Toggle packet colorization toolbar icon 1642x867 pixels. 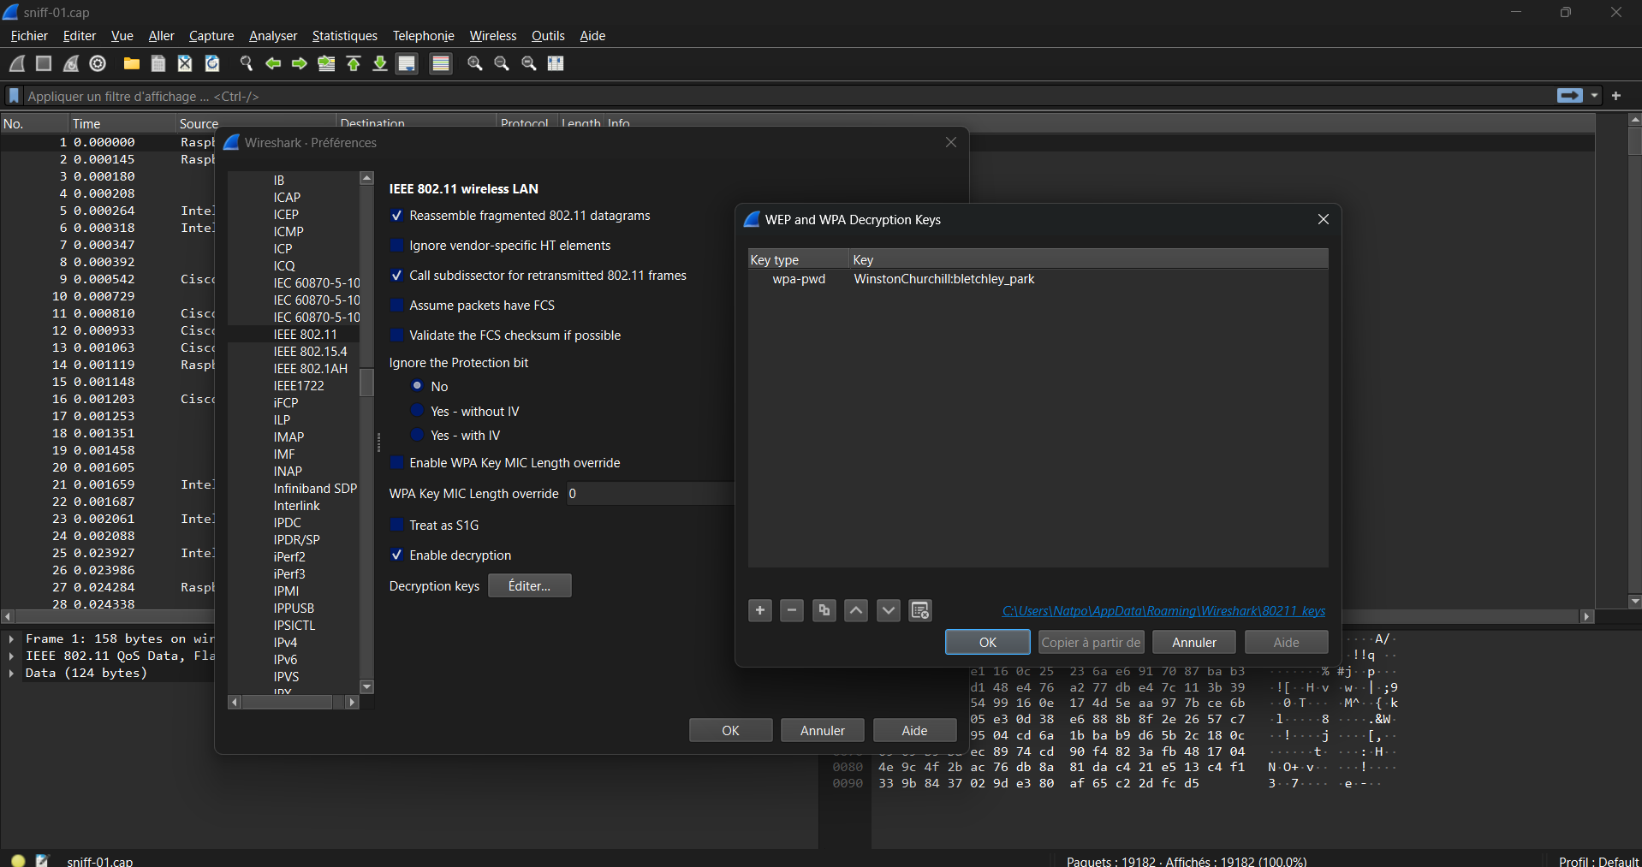click(x=441, y=63)
